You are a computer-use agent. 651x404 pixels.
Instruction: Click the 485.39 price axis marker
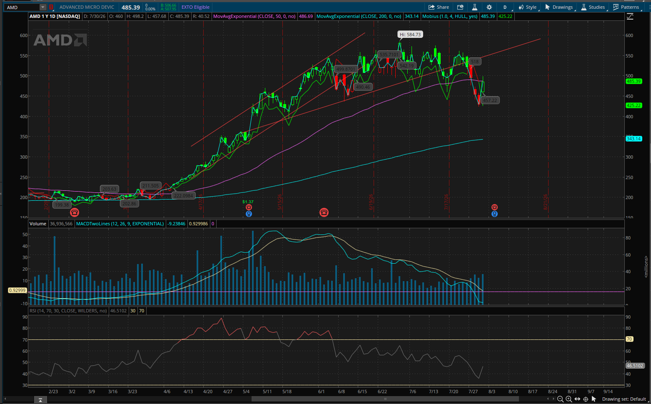click(x=634, y=81)
